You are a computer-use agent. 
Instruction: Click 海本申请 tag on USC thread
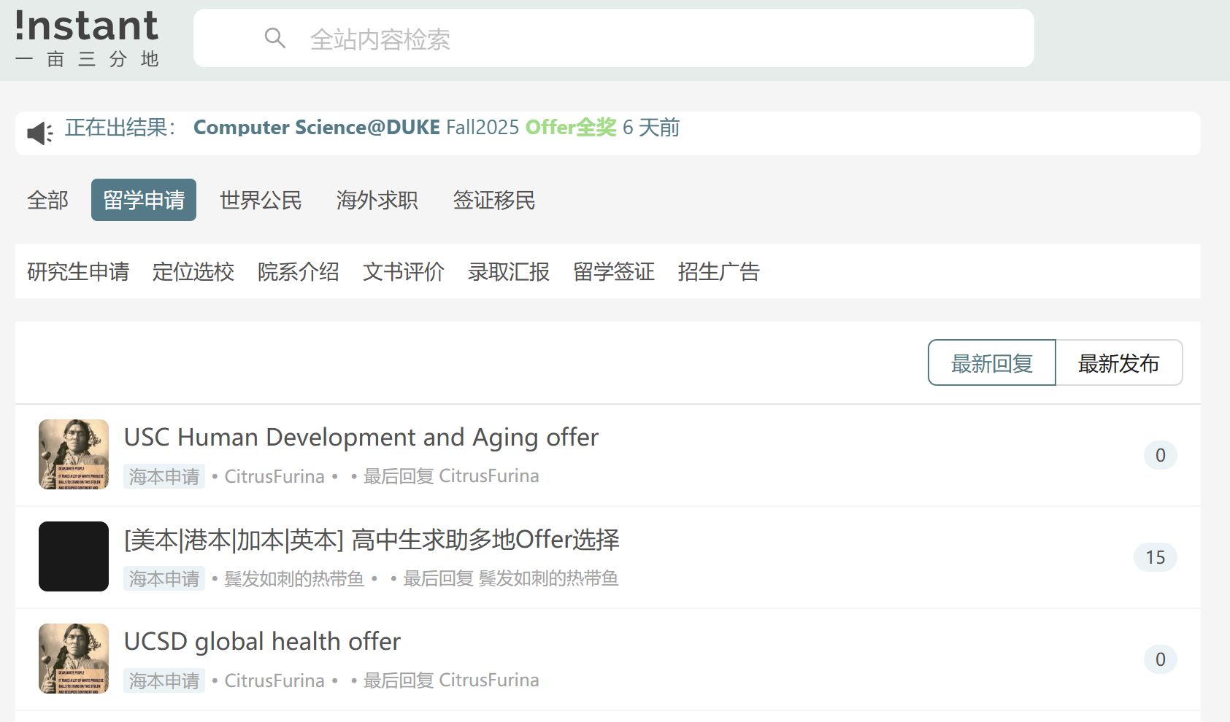(x=164, y=476)
